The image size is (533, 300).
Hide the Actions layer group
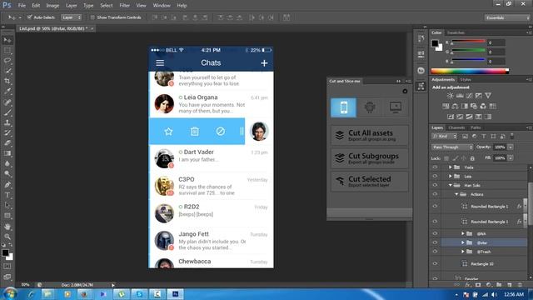(x=435, y=194)
